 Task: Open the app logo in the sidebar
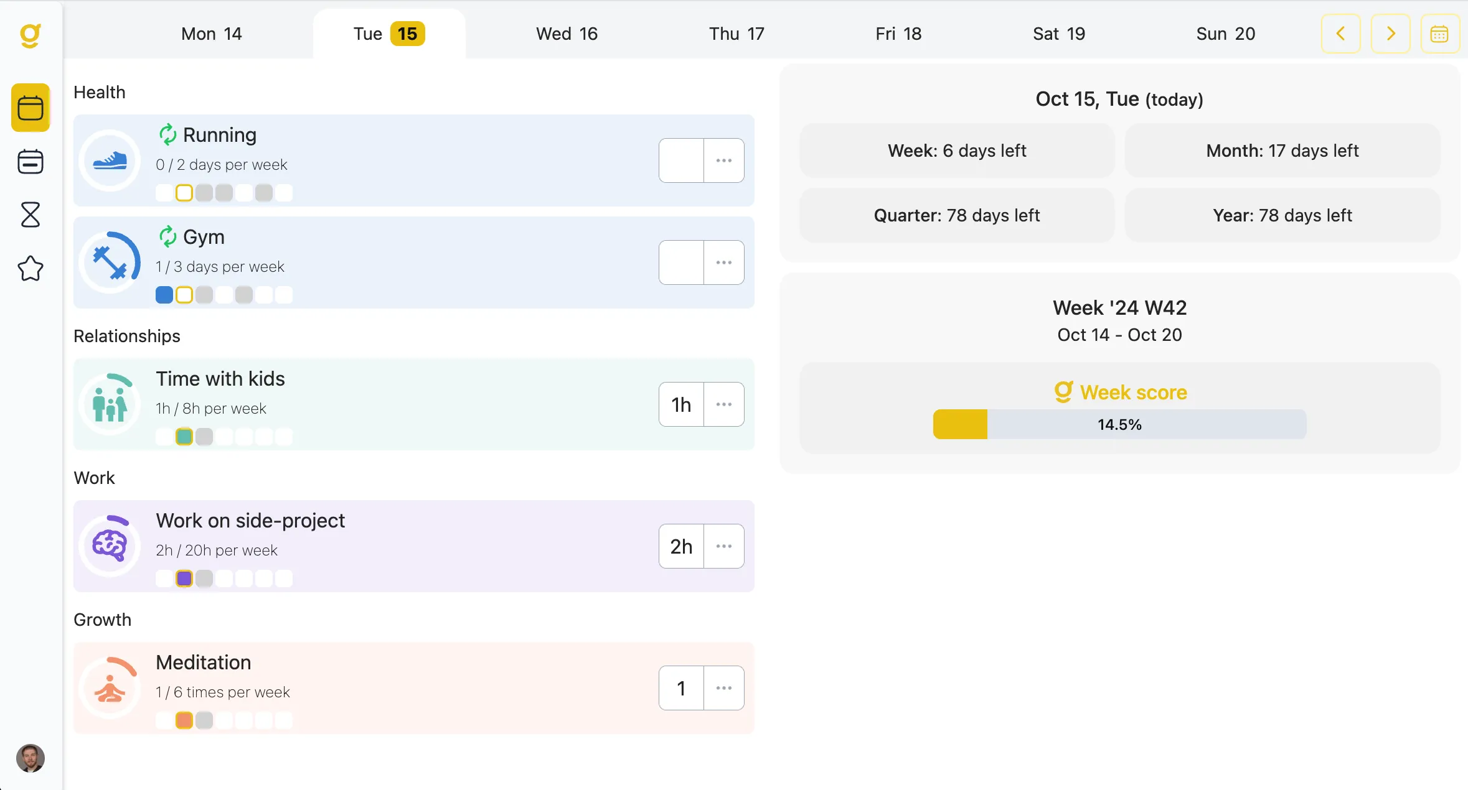tap(30, 36)
